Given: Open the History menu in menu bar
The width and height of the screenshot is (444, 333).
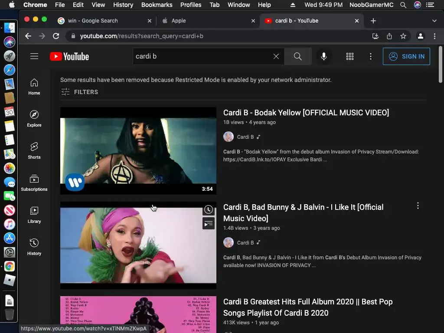Looking at the screenshot, I should [x=123, y=5].
